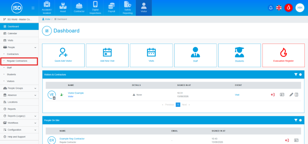Viewport: 308px width, 144px height.
Task: Open the Accident / Incident module
Action: click(47, 8)
